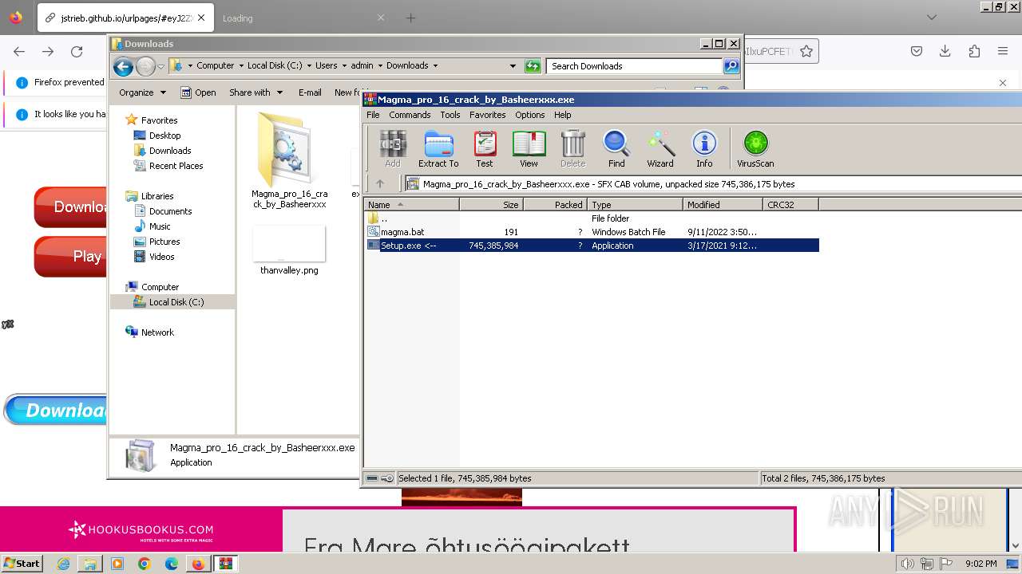The height and width of the screenshot is (574, 1022).
Task: Select the magma.bat file row
Action: coord(592,232)
